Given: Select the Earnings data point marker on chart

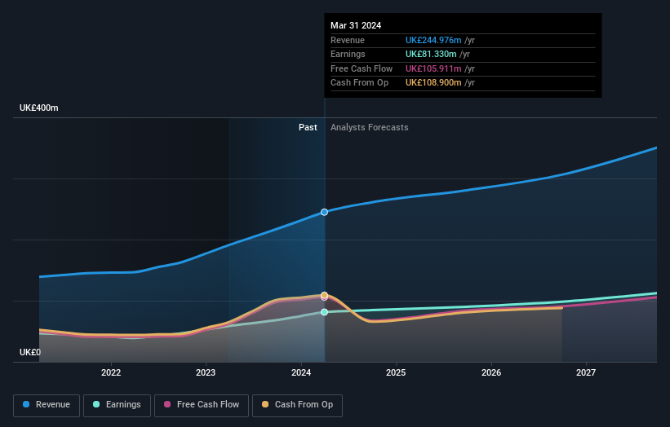Looking at the screenshot, I should point(324,312).
